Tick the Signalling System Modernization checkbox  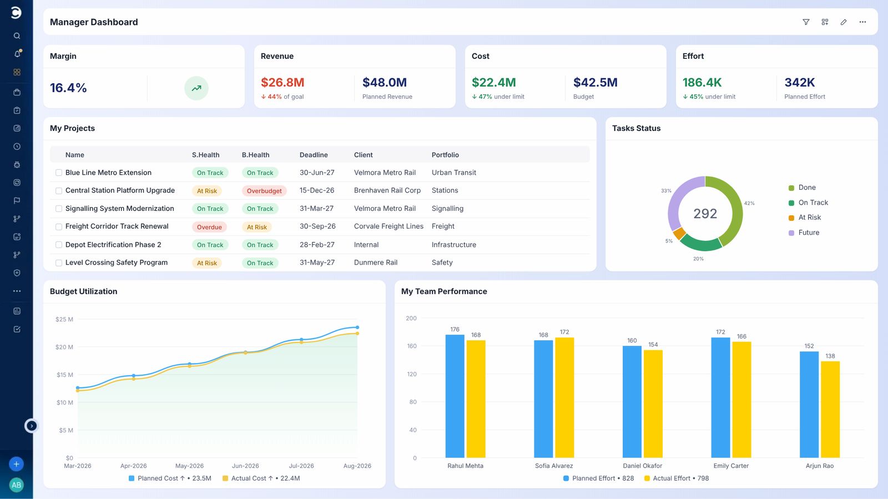point(59,209)
